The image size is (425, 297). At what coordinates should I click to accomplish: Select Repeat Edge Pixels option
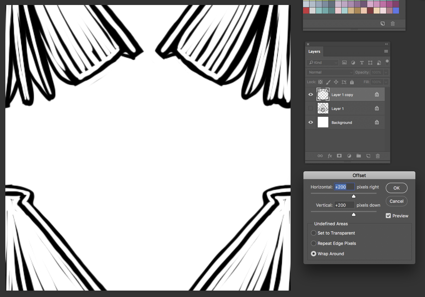[x=314, y=243]
